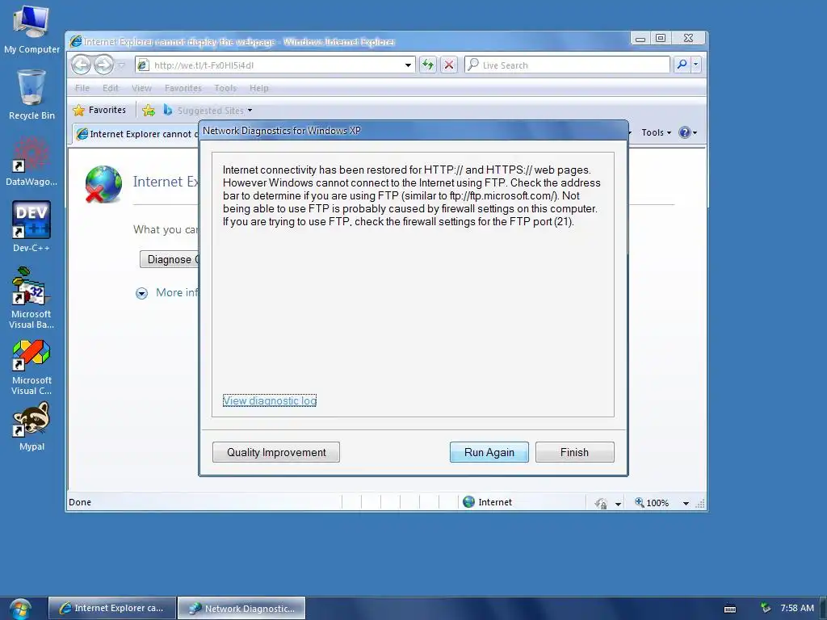Image resolution: width=827 pixels, height=620 pixels.
Task: Click the Quality Improvement button
Action: tap(276, 452)
